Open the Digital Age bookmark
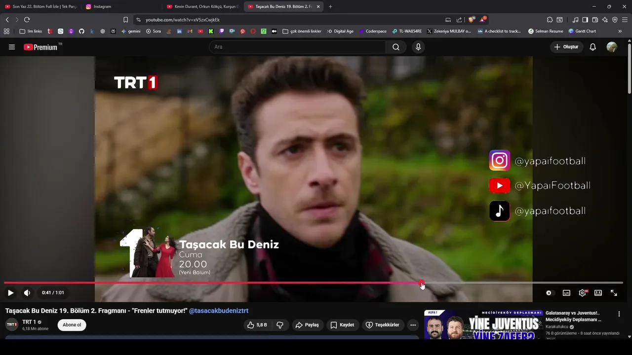Image resolution: width=632 pixels, height=355 pixels. tap(340, 31)
